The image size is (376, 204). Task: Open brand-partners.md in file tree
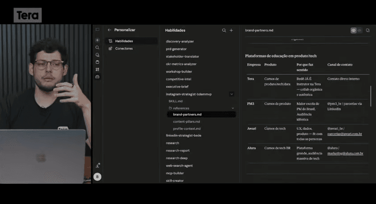[202, 114]
